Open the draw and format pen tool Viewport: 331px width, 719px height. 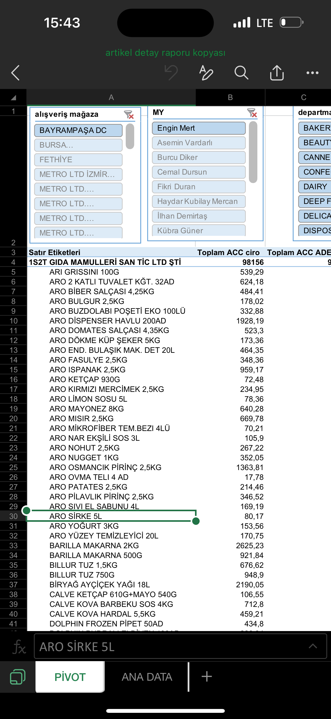tap(206, 73)
